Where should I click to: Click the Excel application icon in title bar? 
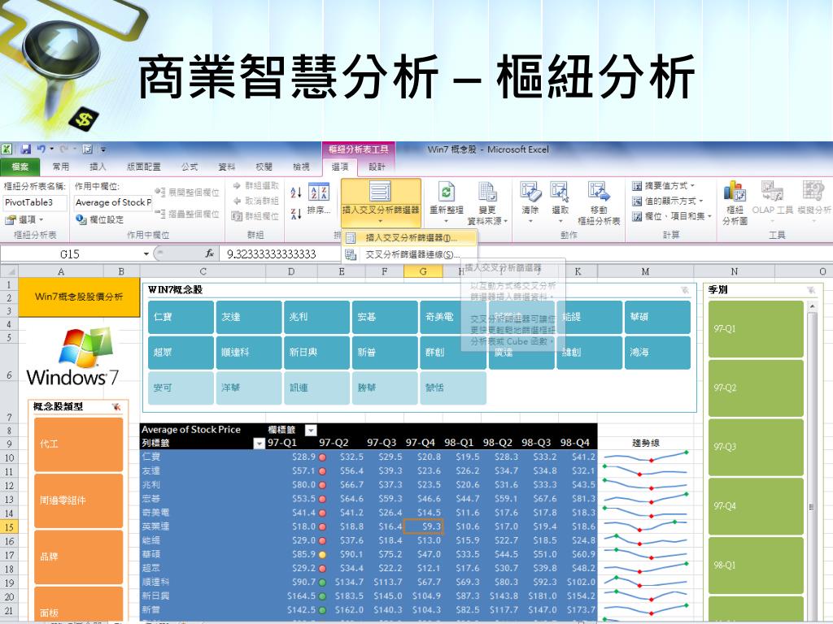[7, 149]
